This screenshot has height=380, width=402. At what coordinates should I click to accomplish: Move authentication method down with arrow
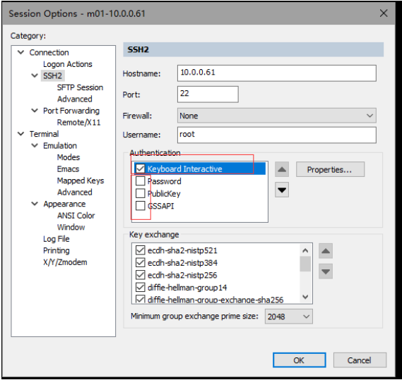click(x=282, y=190)
